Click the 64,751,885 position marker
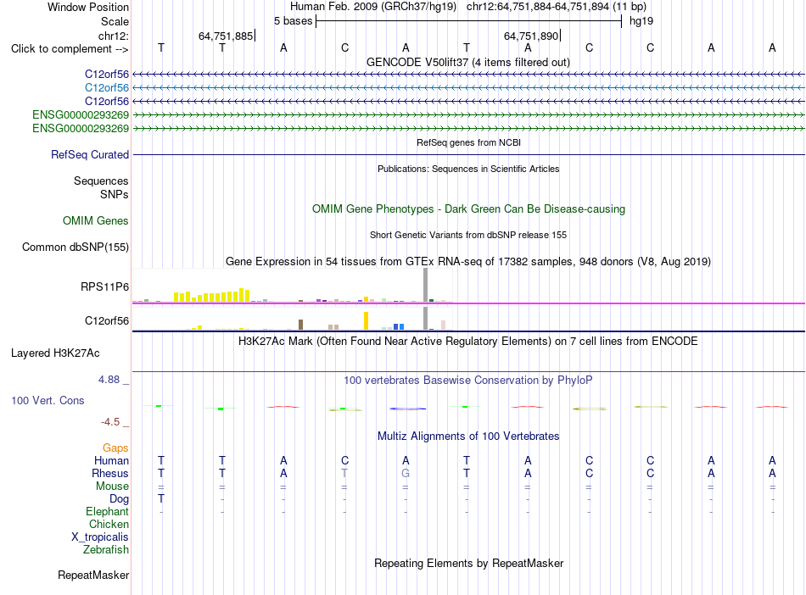The image size is (806, 595). point(227,36)
